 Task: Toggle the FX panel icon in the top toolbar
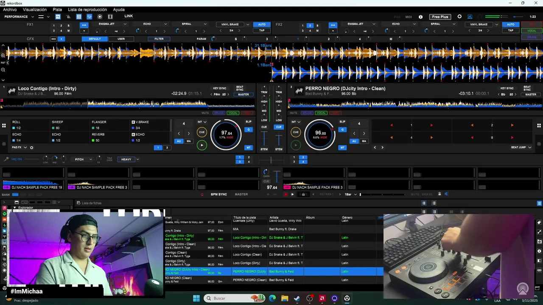tap(58, 17)
